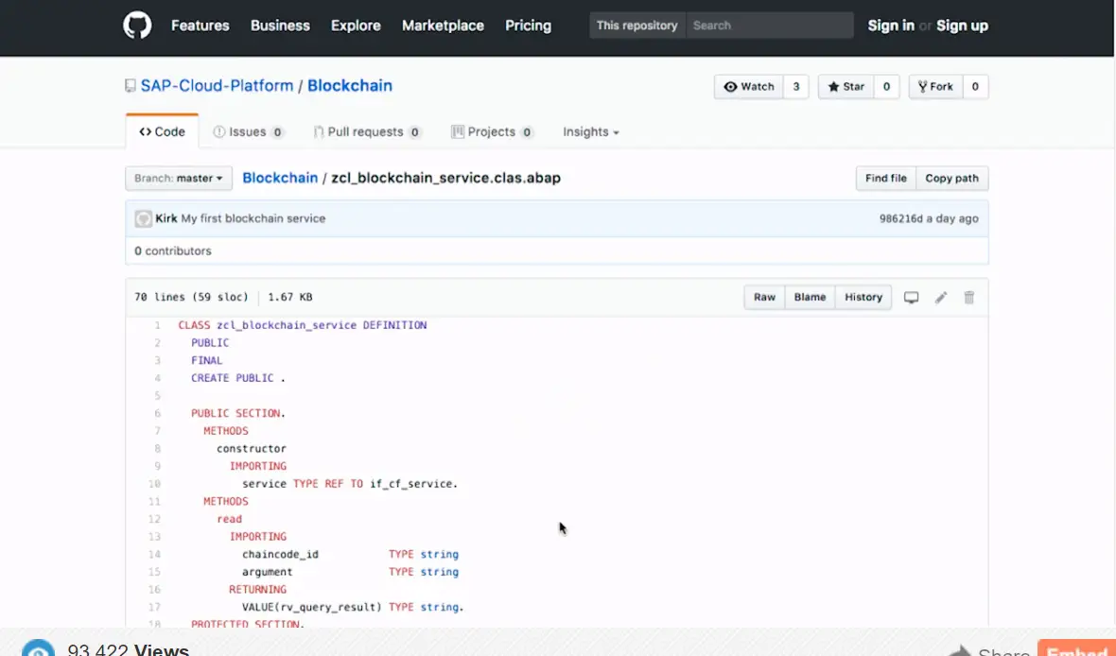Select code line number 14
Viewport: 1116px width, 656px height.
(155, 554)
